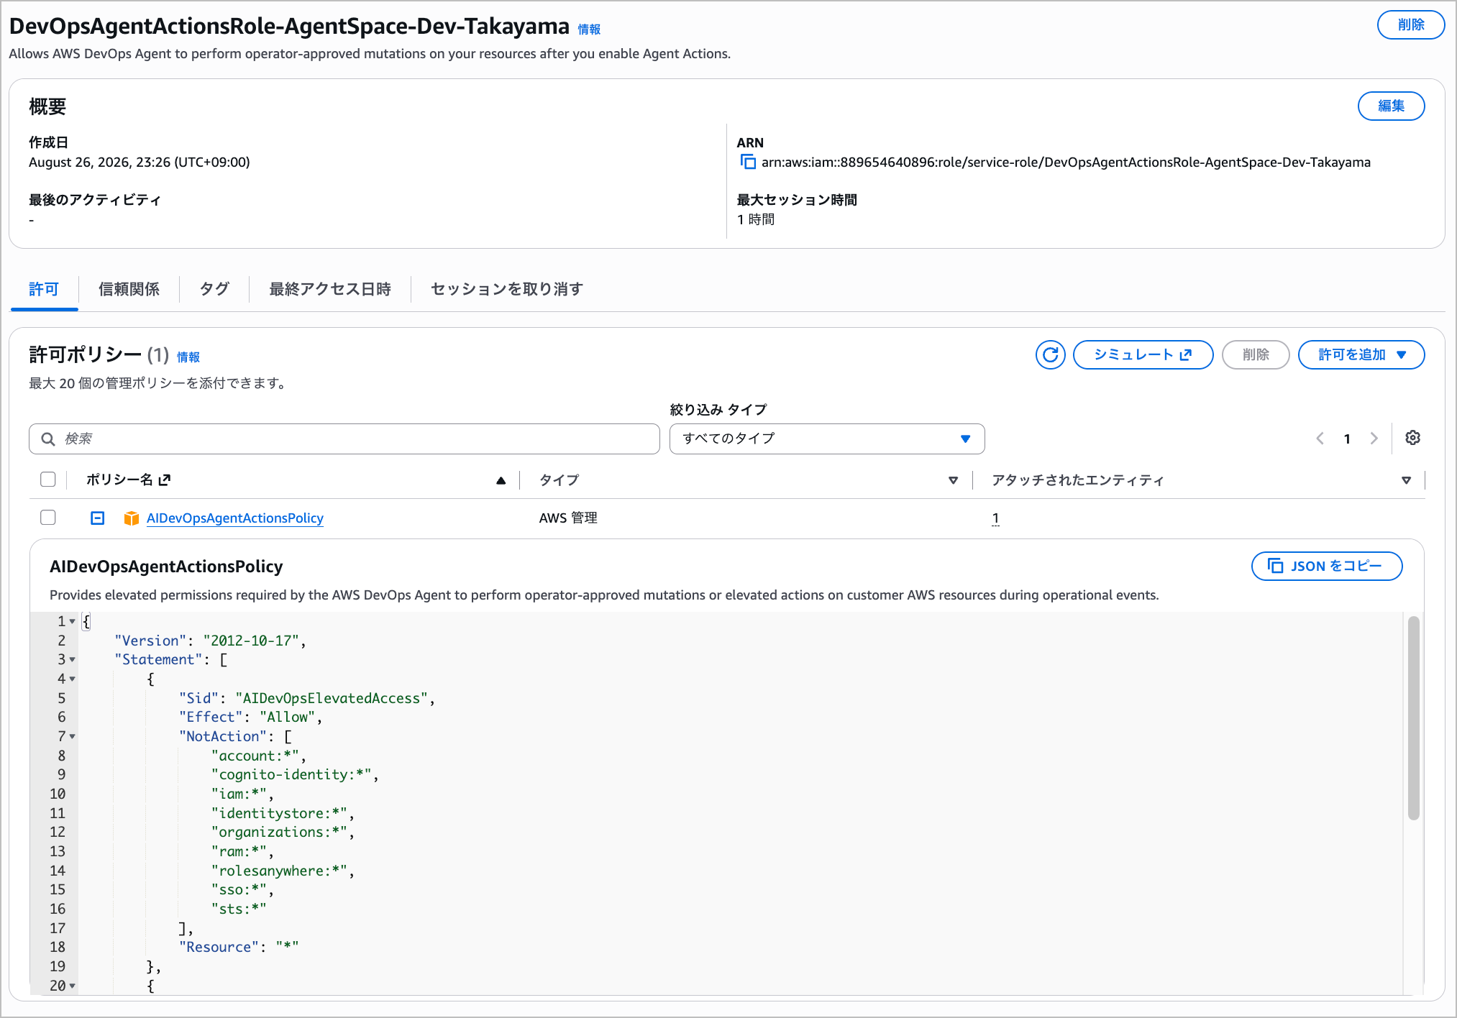Image resolution: width=1457 pixels, height=1018 pixels.
Task: Switch to the 許可 tab
Action: tap(44, 289)
